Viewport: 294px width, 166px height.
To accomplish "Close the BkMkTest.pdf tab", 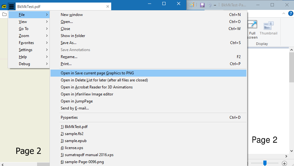I will point(108,7).
